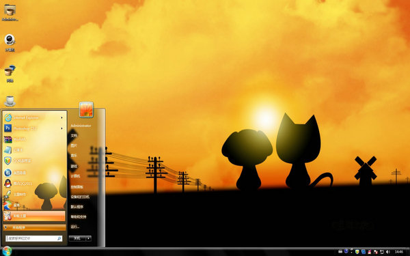
Task: Open Default Programs entry
Action: pos(77,207)
